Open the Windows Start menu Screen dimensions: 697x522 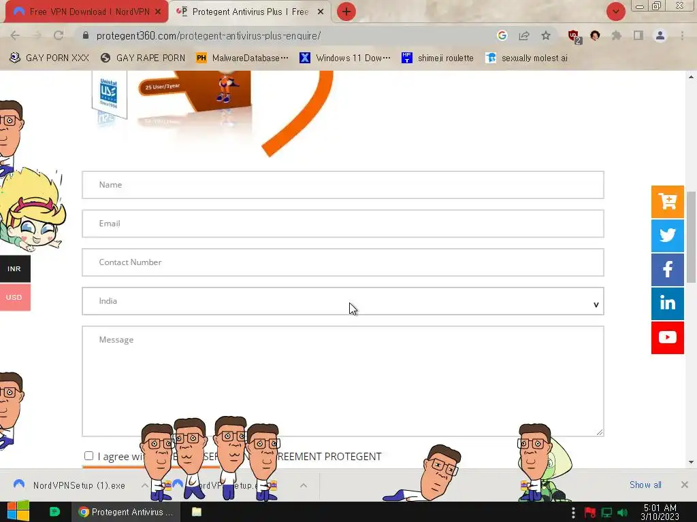(18, 512)
